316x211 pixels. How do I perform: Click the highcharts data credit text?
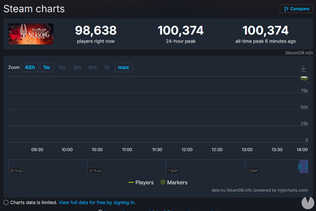coord(260,190)
